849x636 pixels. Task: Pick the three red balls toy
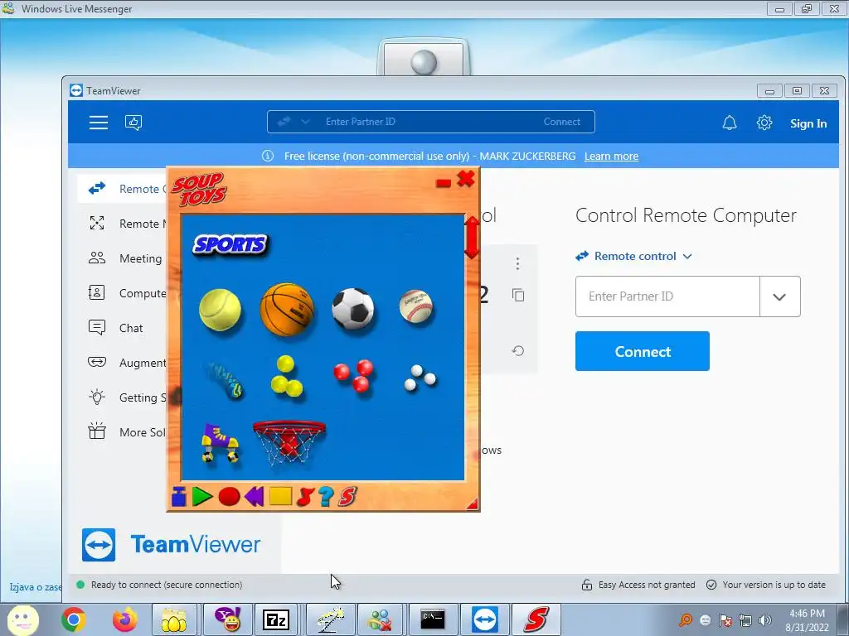pyautogui.click(x=353, y=375)
